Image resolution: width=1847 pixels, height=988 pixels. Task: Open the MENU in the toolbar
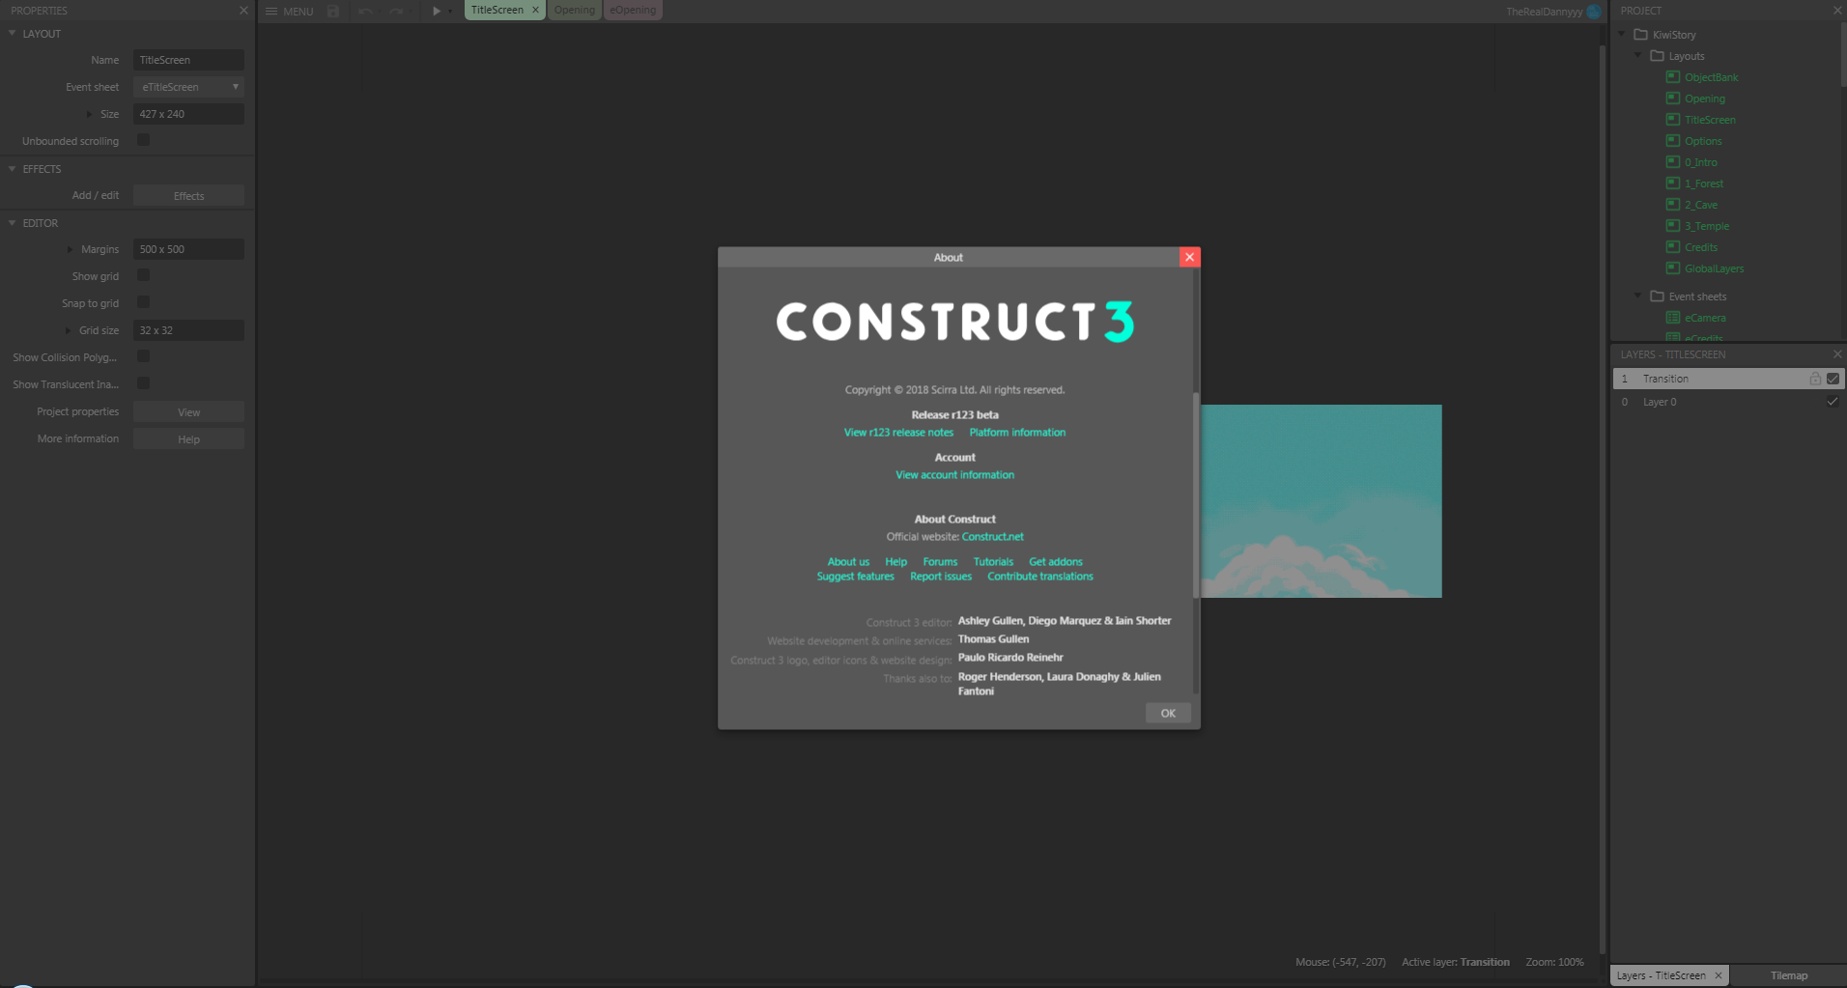tap(290, 11)
